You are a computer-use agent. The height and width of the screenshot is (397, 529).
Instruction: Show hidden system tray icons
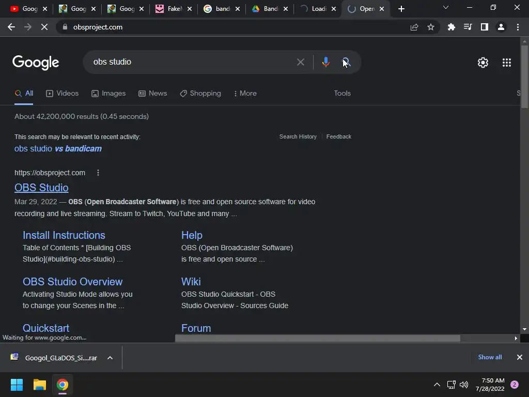click(x=437, y=385)
